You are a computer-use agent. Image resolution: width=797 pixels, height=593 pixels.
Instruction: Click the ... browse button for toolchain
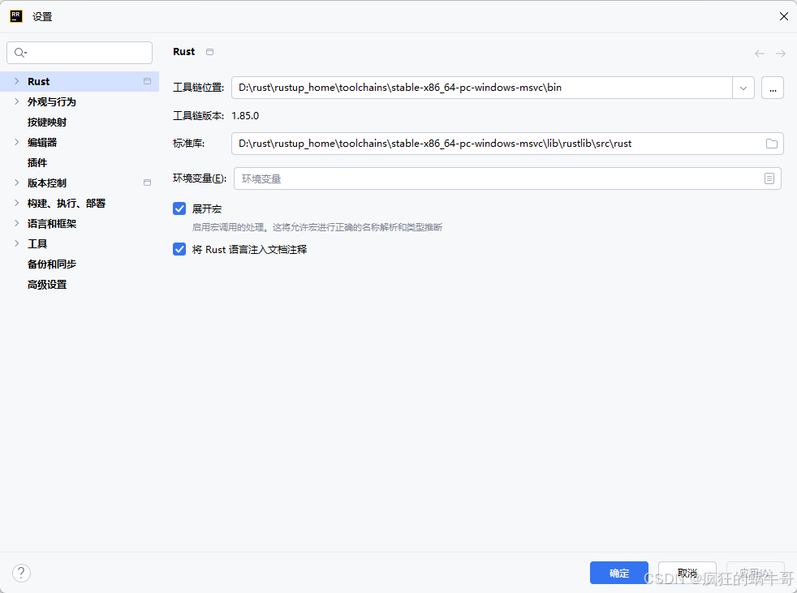point(773,88)
